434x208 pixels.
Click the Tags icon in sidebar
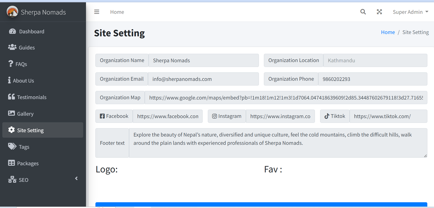(12, 147)
